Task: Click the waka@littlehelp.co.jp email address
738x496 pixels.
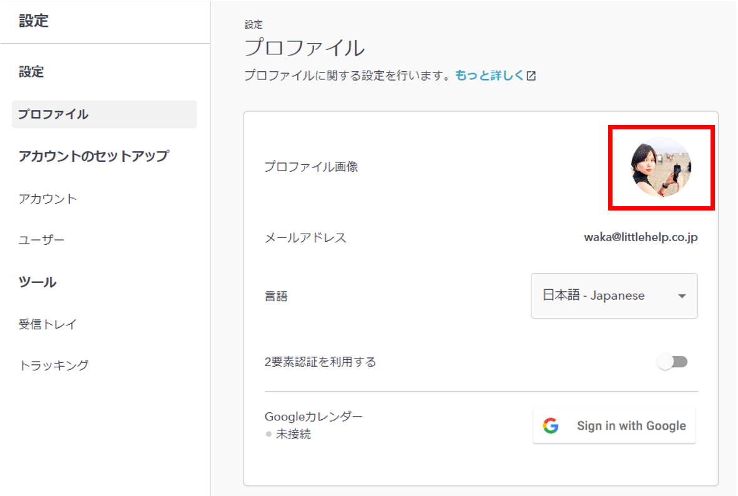Action: tap(641, 237)
